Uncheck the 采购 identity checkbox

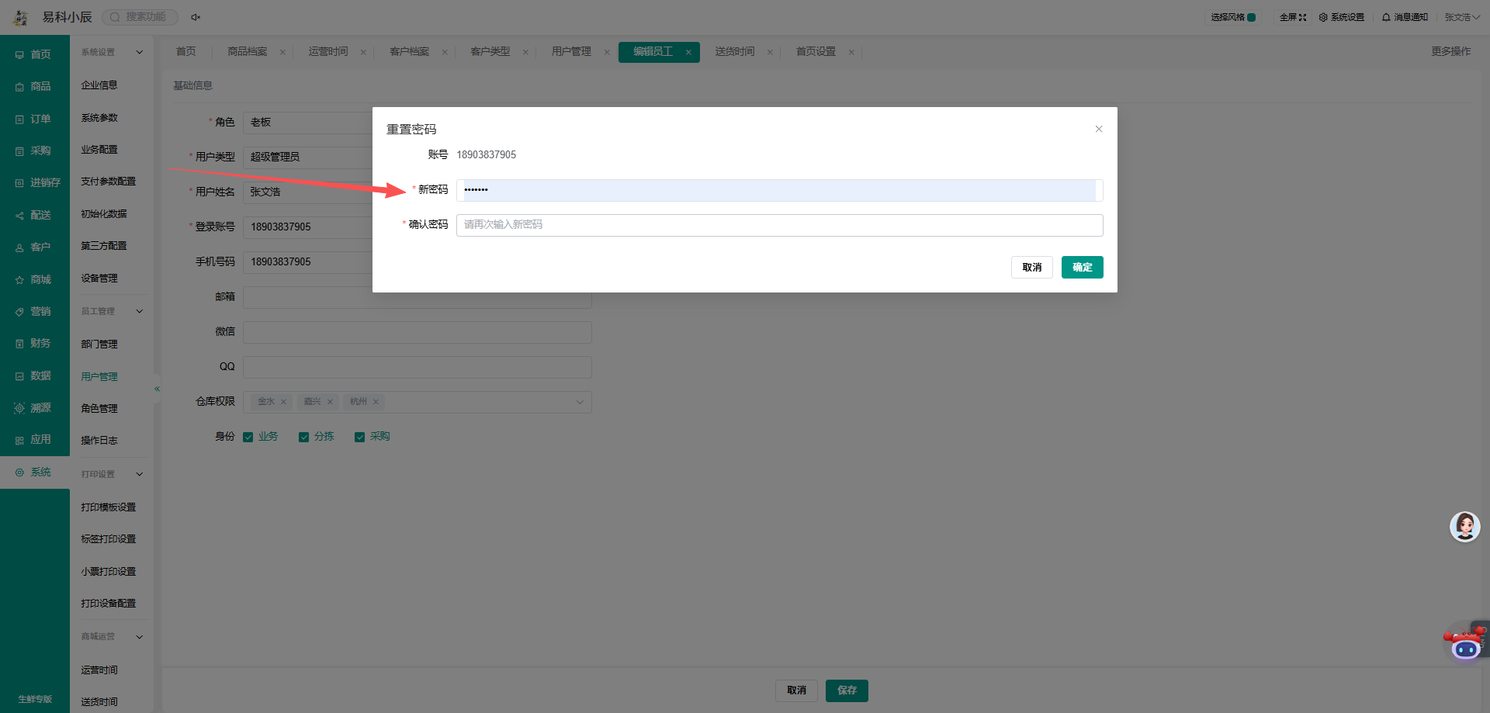click(x=360, y=437)
